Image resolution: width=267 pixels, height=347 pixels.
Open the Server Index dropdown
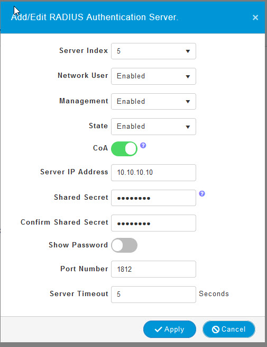tap(153, 51)
